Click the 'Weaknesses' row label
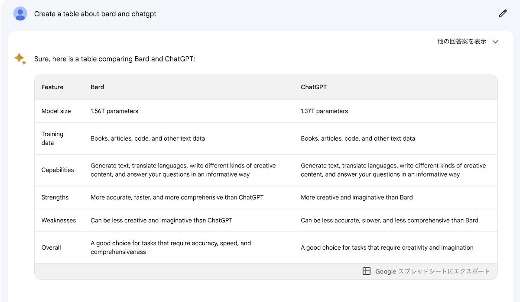The height and width of the screenshot is (302, 520). (58, 220)
